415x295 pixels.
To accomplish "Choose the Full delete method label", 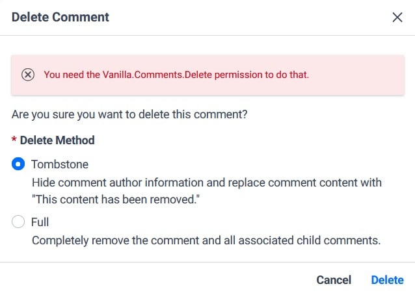I will pyautogui.click(x=40, y=222).
